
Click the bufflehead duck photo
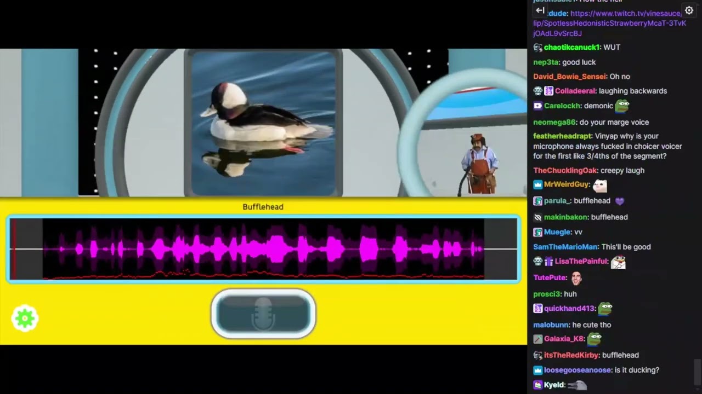click(263, 124)
